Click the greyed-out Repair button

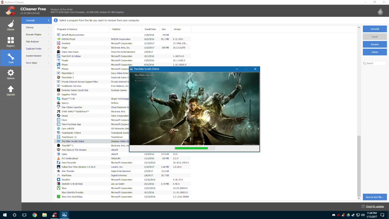(x=375, y=36)
